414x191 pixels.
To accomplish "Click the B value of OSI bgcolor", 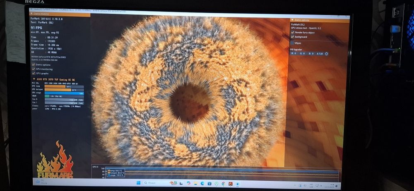I will point(311,54).
